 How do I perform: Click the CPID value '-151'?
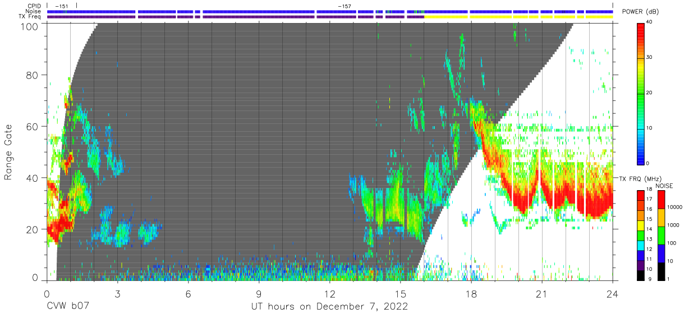pos(62,6)
